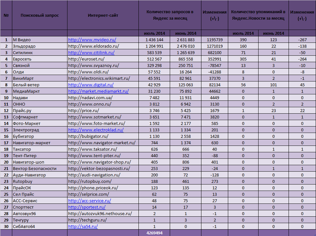Select the euroset.ru URL cell
The width and height of the screenshot is (316, 236).
pos(103,59)
